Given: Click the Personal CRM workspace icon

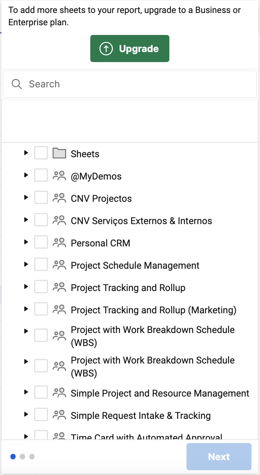Looking at the screenshot, I should click(59, 242).
